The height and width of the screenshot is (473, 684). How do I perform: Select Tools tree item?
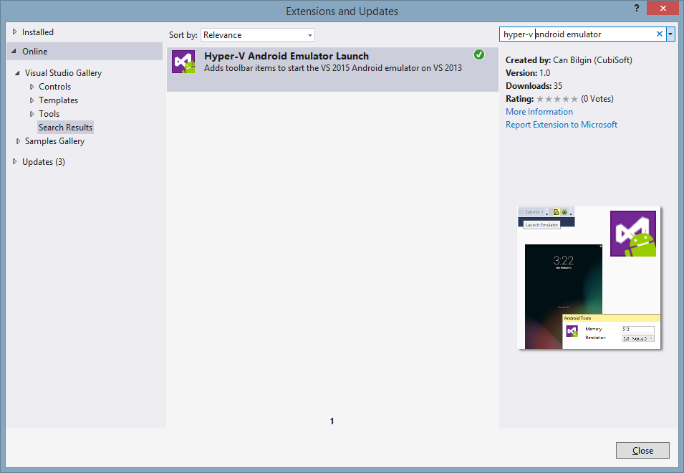49,114
